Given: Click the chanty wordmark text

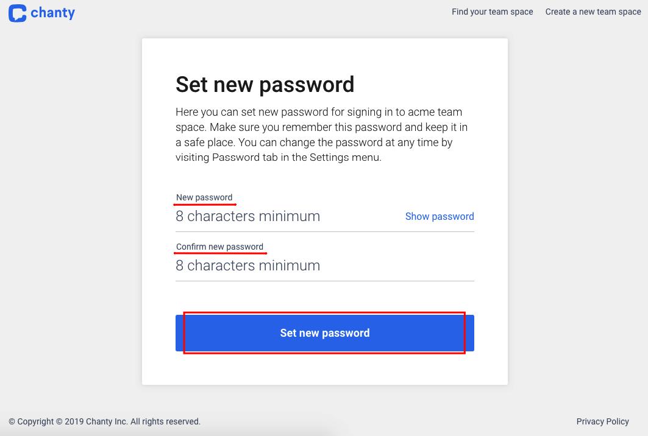Looking at the screenshot, I should (x=53, y=13).
